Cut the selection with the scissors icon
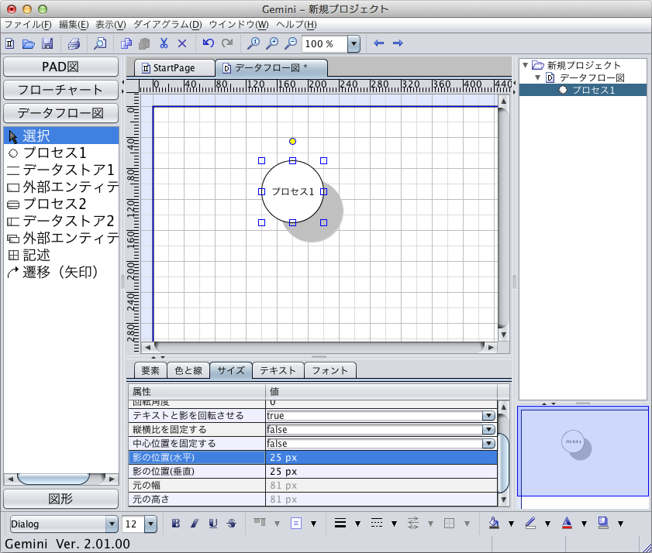 (x=164, y=43)
